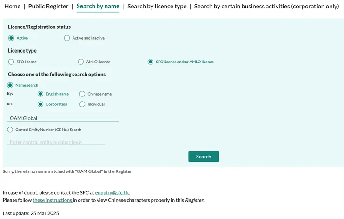Click the enquiry@sfc.hk email link
Viewport: 344px width, 219px height.
(x=112, y=192)
